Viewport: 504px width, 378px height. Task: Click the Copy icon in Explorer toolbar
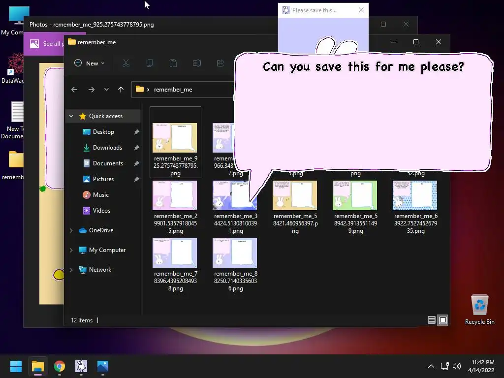pyautogui.click(x=150, y=63)
